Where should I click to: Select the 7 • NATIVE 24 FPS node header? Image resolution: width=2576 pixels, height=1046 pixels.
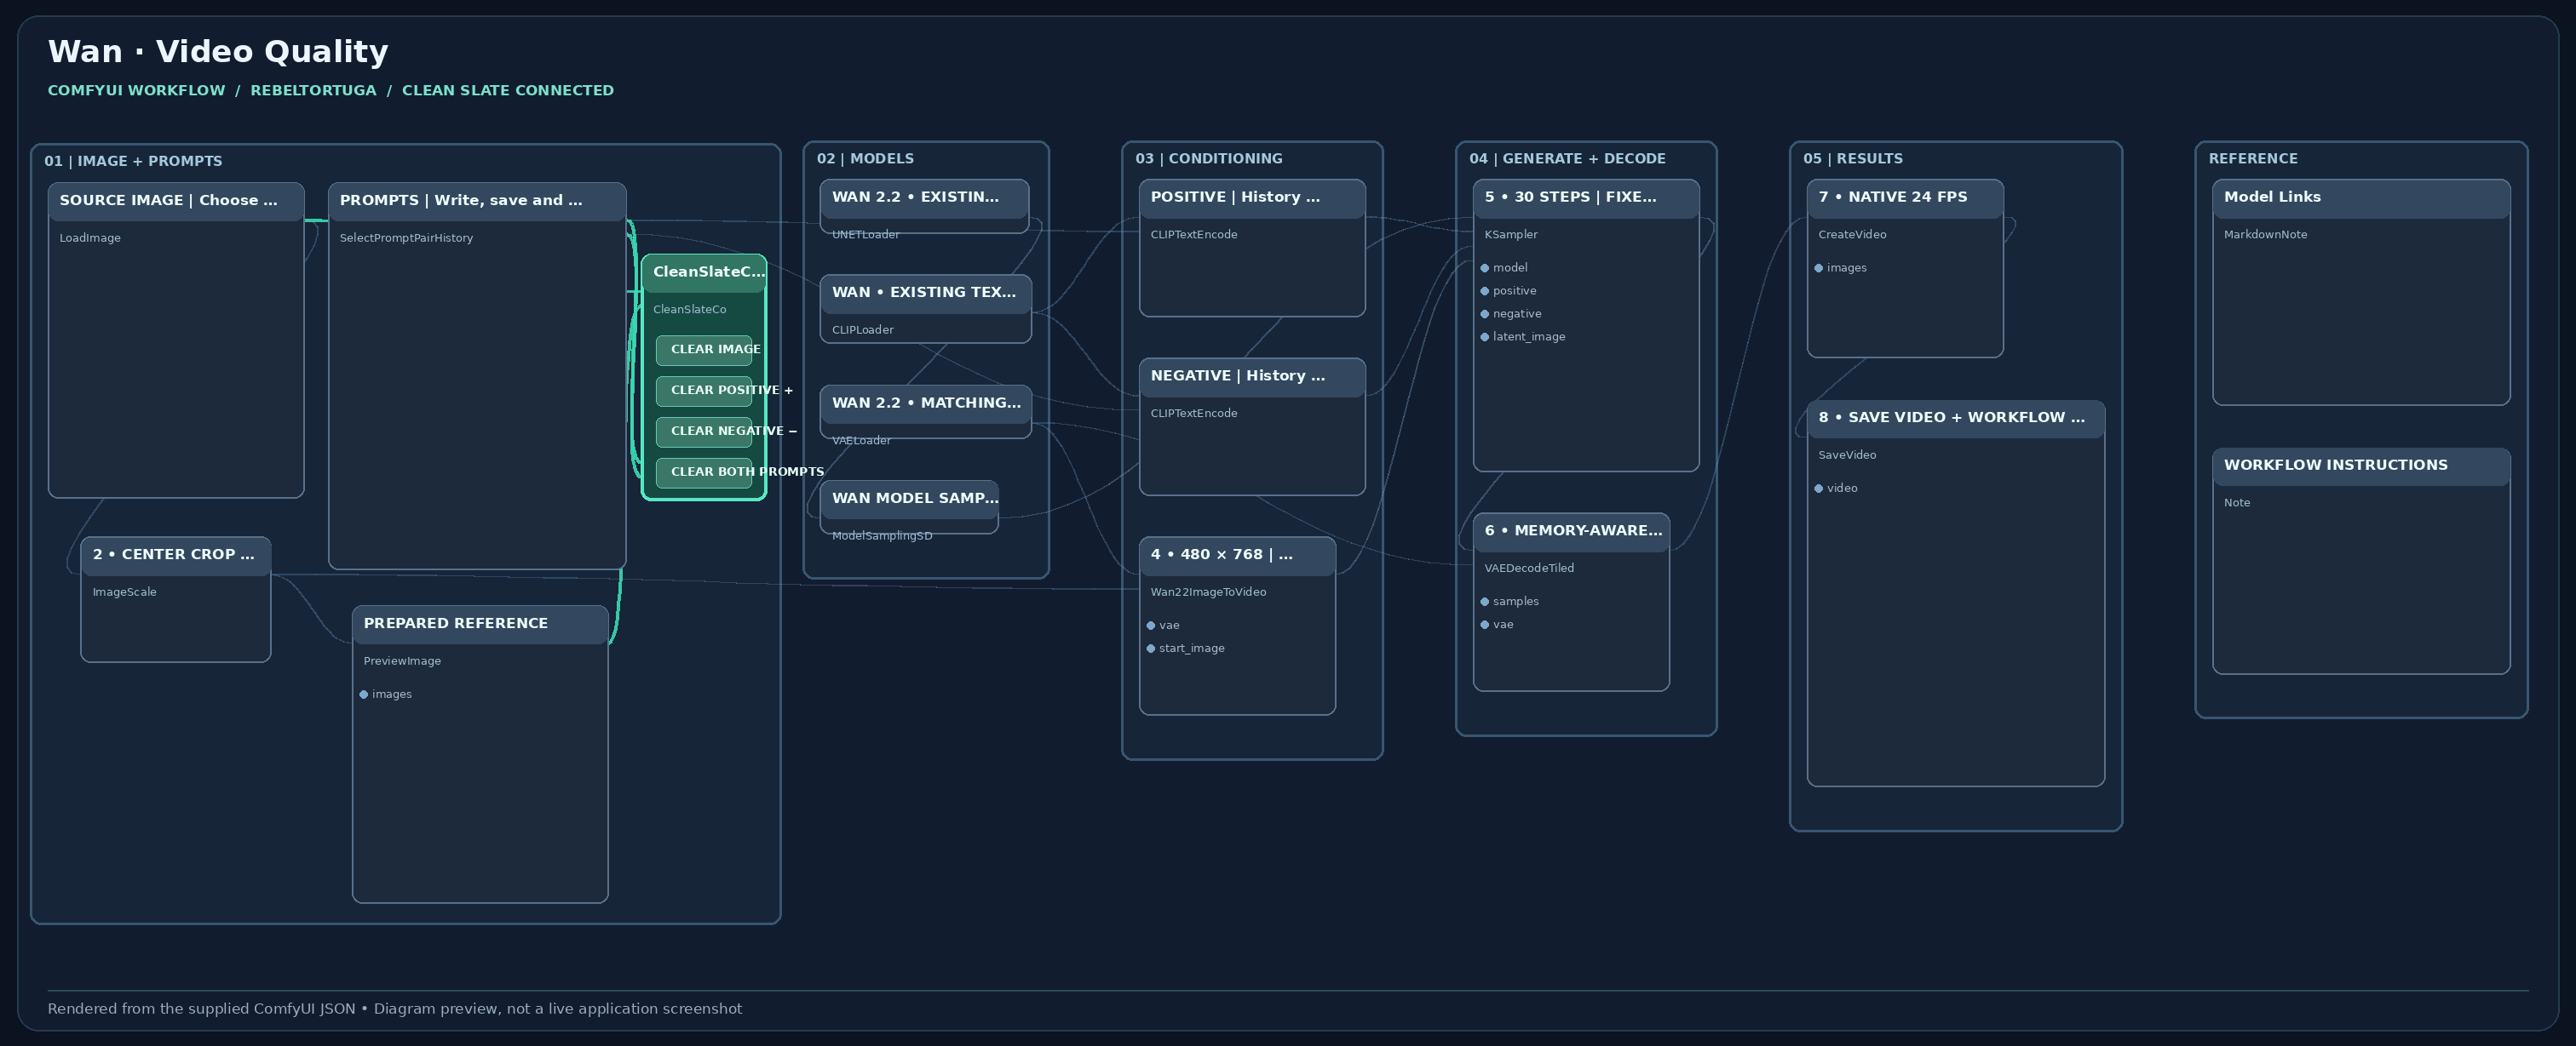(x=1905, y=197)
